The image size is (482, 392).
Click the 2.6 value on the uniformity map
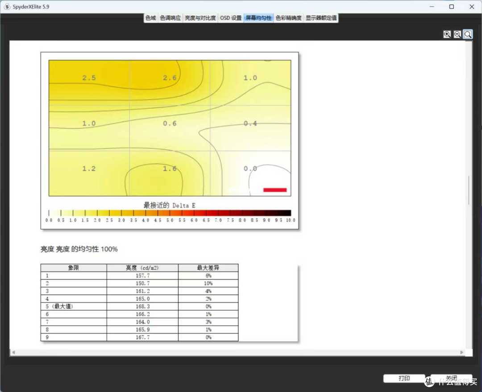[x=170, y=78]
